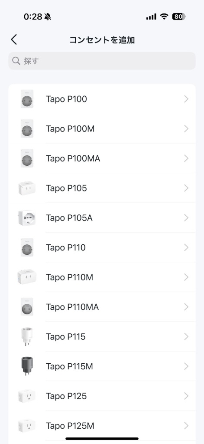This screenshot has width=204, height=444.
Task: Open chevron next to Tapo P125M
Action: (x=186, y=426)
